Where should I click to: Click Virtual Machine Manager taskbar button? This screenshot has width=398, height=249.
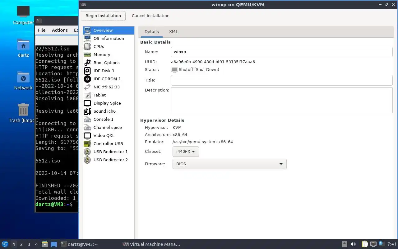151,244
